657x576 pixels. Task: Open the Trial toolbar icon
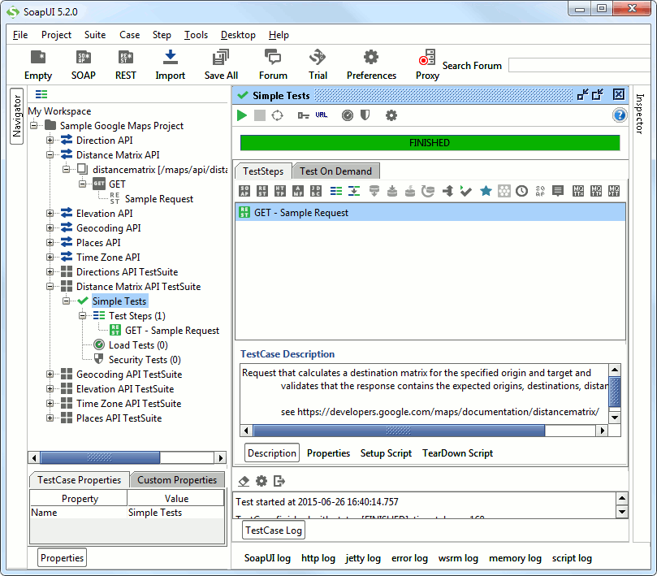pyautogui.click(x=318, y=65)
